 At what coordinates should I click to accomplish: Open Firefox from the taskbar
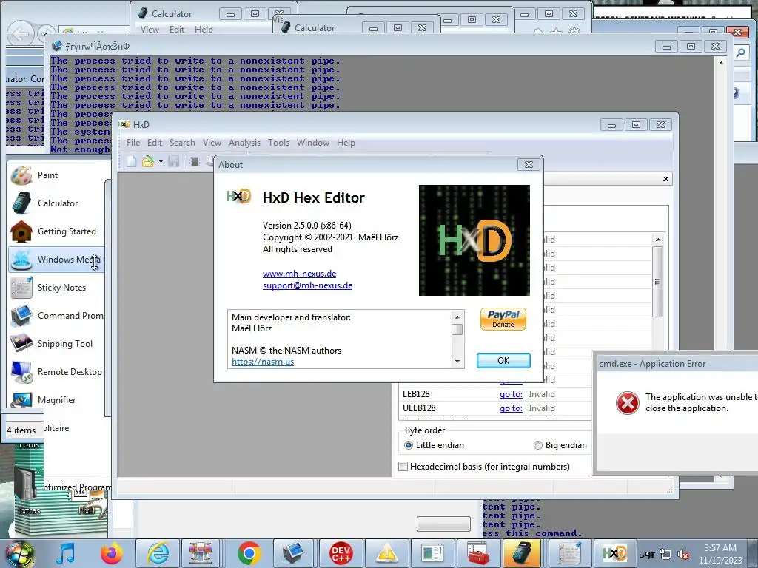point(111,553)
